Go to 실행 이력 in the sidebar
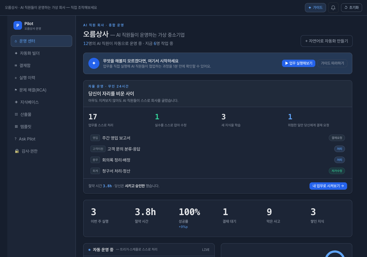Viewport: 367px width, 257px height. tap(41, 78)
